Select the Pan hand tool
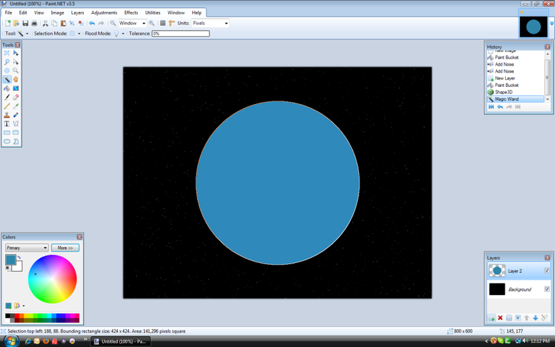 coord(16,79)
